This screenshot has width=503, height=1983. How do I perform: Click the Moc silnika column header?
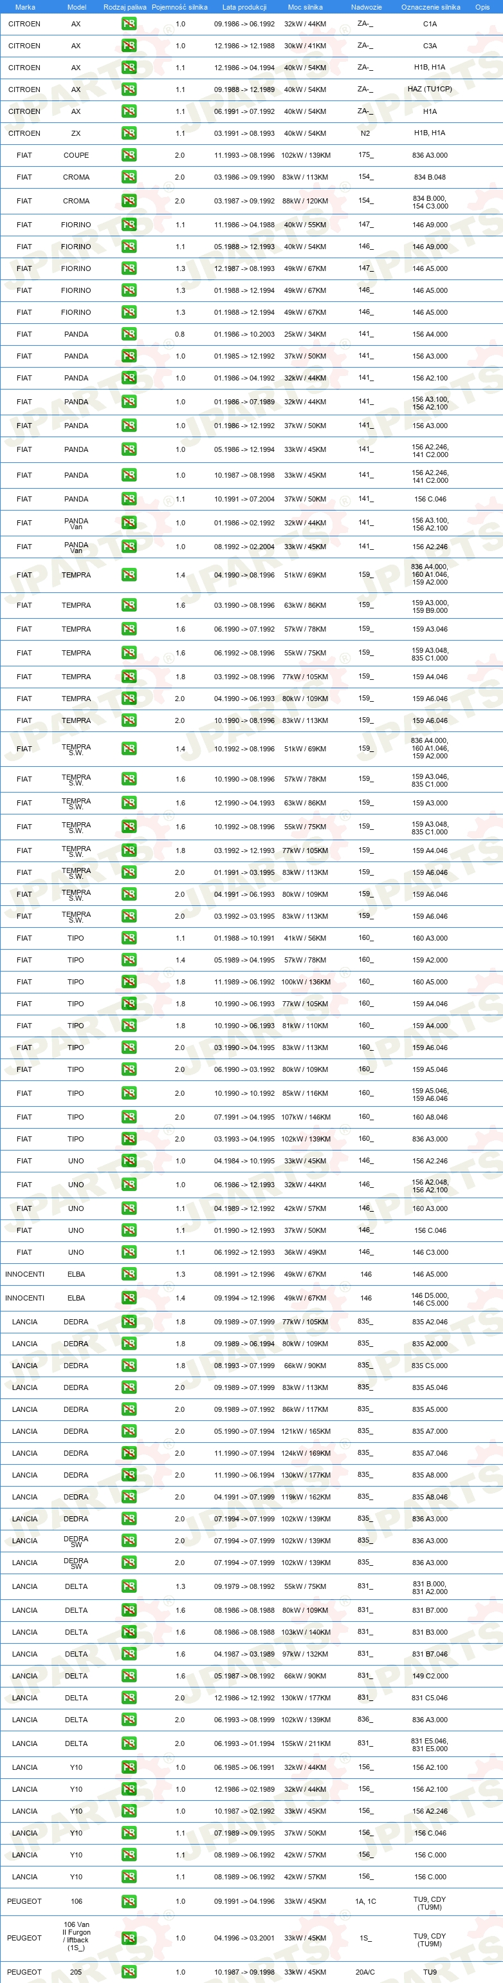click(305, 7)
